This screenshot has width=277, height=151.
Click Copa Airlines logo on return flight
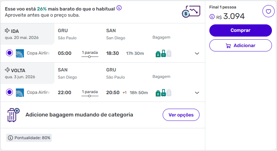(x=20, y=92)
